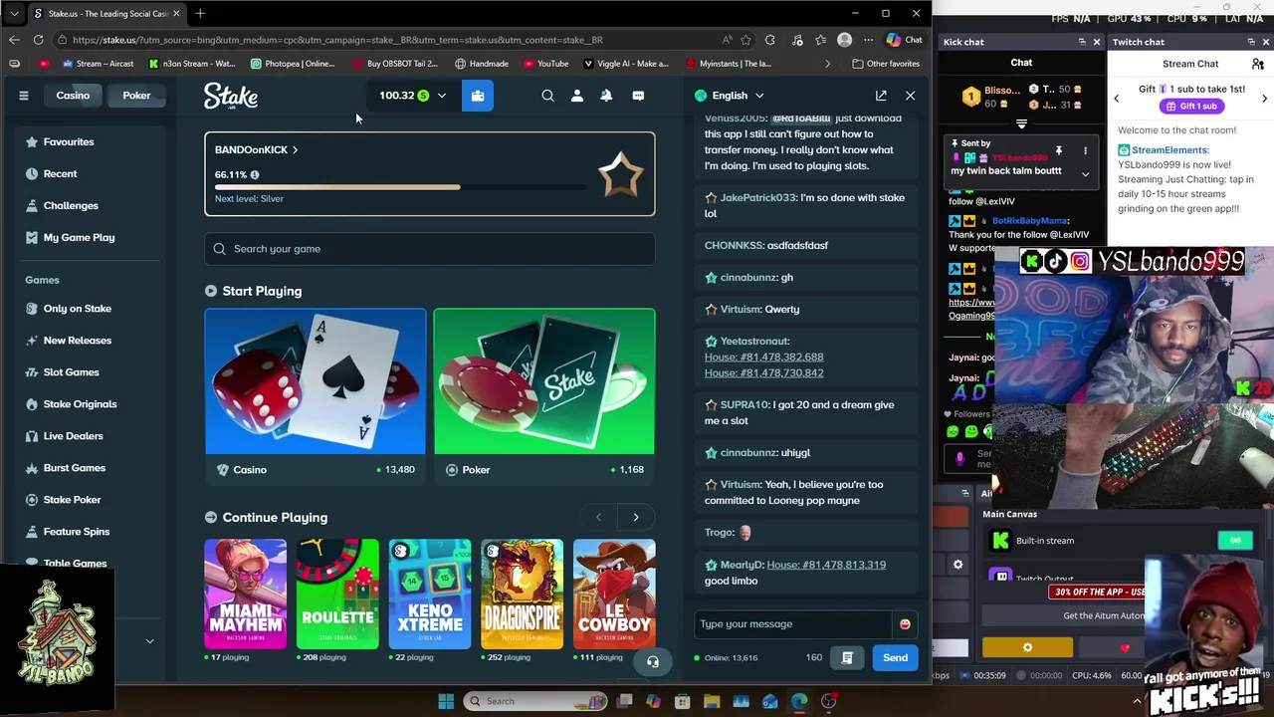1274x717 pixels.
Task: Toggle the chat bubble icon in header
Action: pos(638,96)
